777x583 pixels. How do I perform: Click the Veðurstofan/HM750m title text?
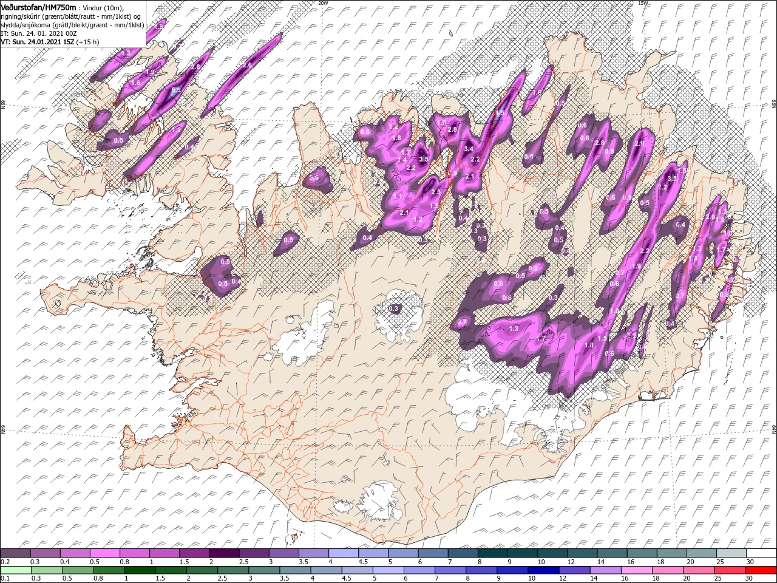tap(38, 7)
